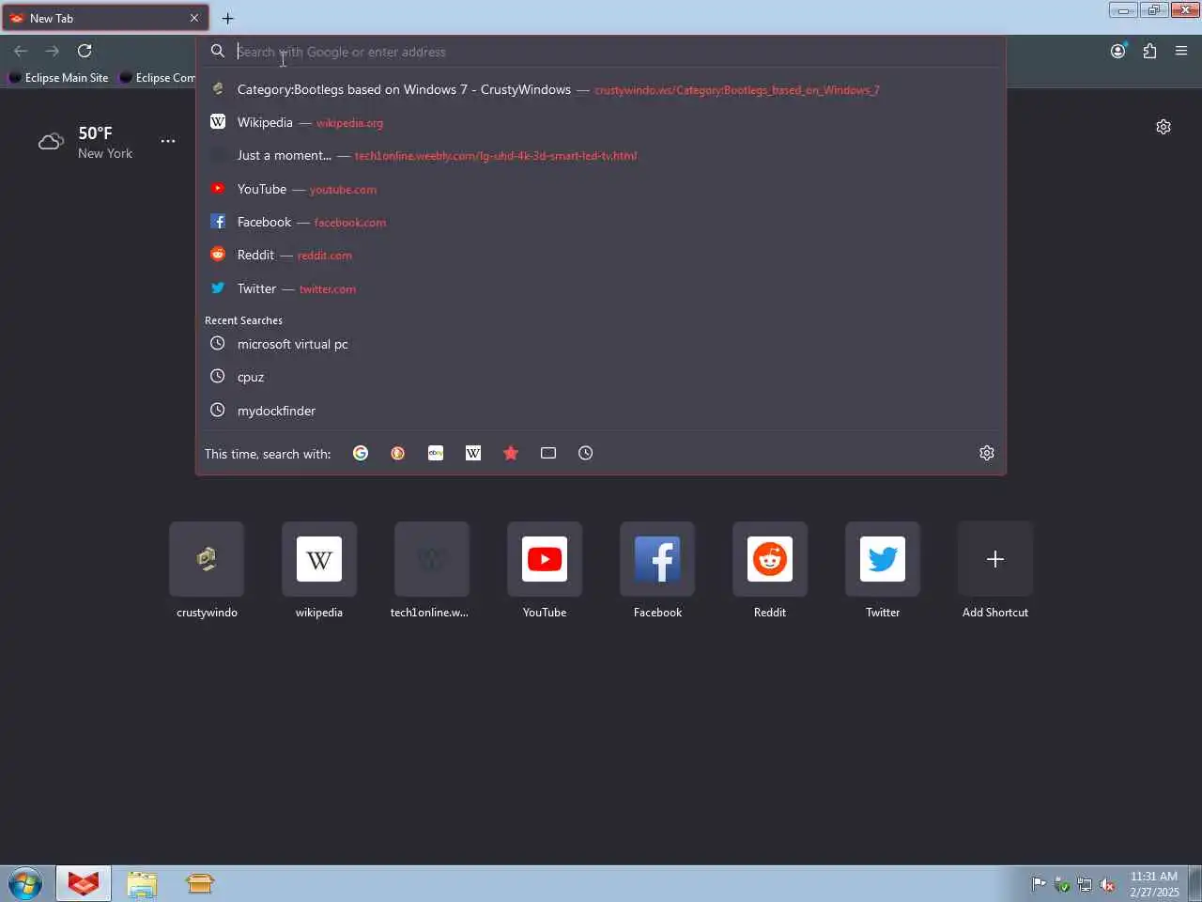Open the green shield tray icon
This screenshot has width=1202, height=902.
coord(1062,884)
